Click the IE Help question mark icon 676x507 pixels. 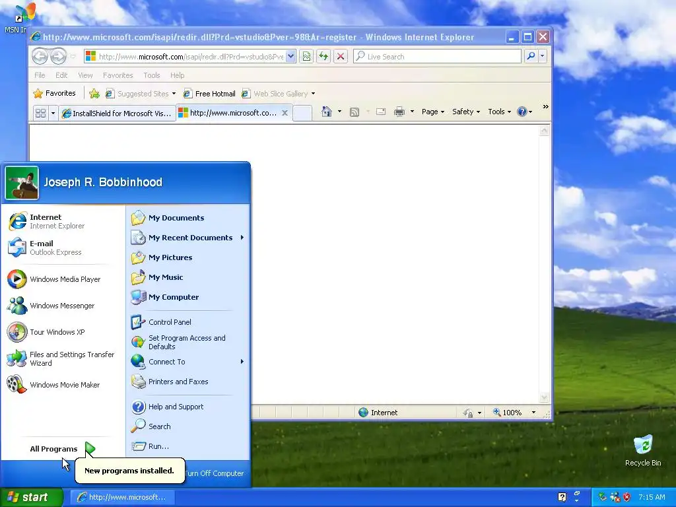(x=522, y=112)
